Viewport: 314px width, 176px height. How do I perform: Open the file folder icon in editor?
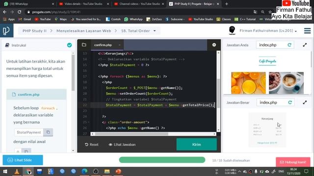tap(84, 45)
